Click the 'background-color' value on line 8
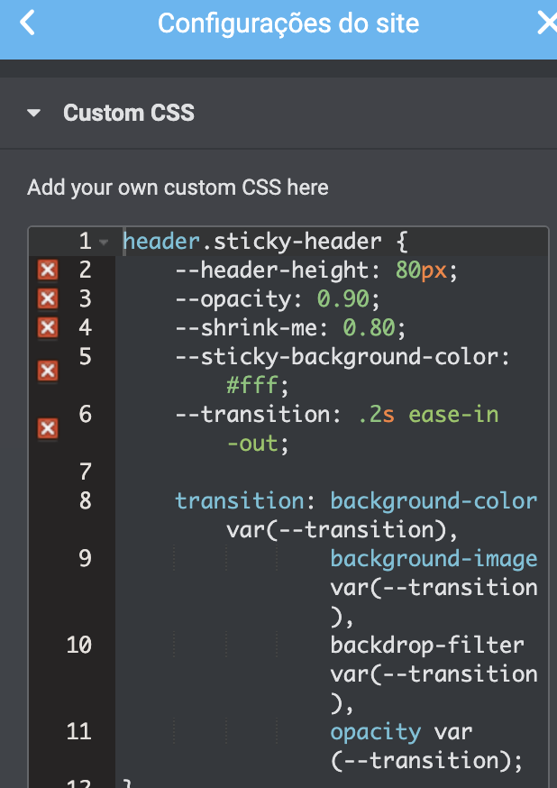The width and height of the screenshot is (557, 788). click(434, 501)
